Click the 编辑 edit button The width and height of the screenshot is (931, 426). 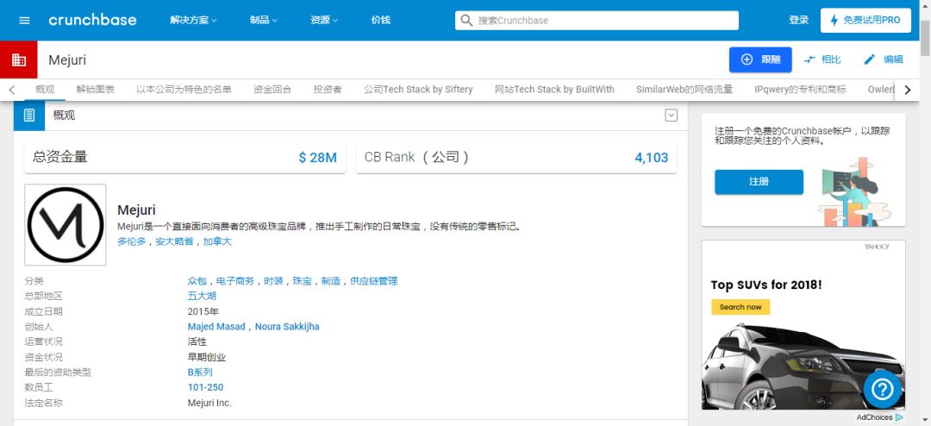[x=884, y=60]
